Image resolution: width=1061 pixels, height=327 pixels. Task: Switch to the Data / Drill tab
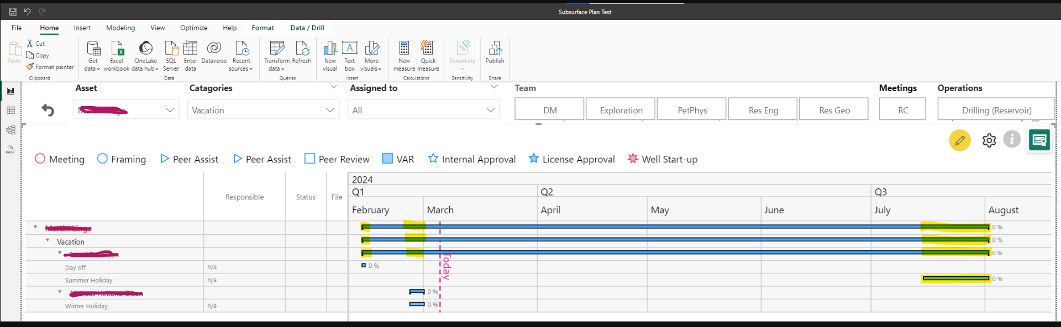307,28
